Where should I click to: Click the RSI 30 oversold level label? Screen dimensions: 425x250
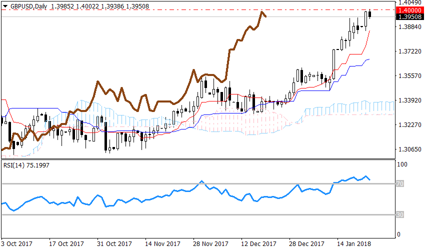[400, 215]
